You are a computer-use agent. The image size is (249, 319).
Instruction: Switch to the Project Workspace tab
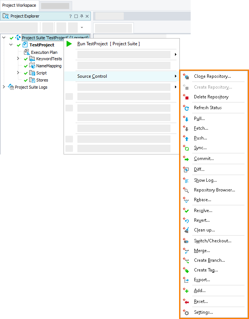(19, 5)
